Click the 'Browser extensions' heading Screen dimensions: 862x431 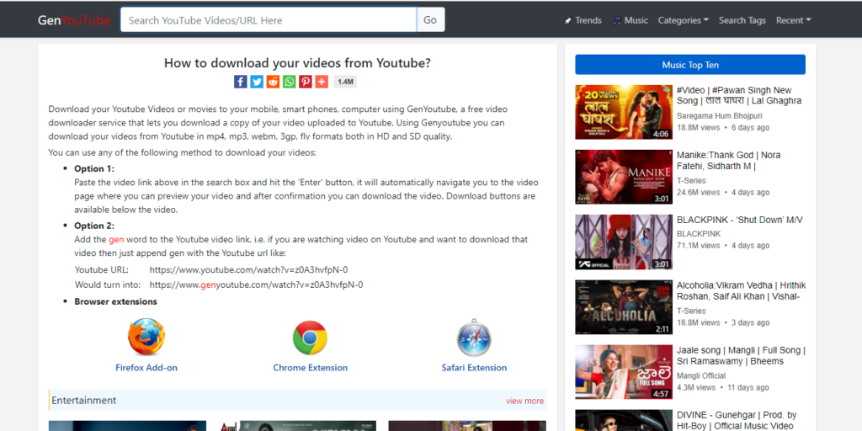pos(115,302)
